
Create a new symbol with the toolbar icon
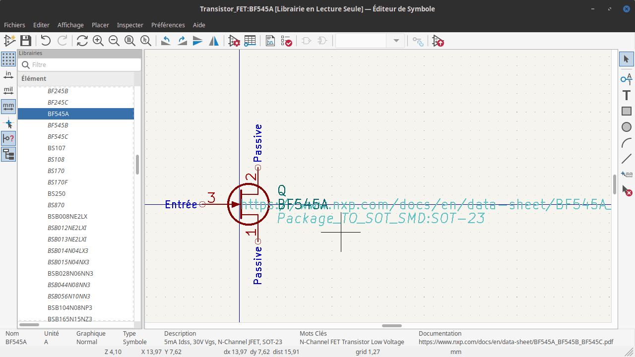[9, 41]
